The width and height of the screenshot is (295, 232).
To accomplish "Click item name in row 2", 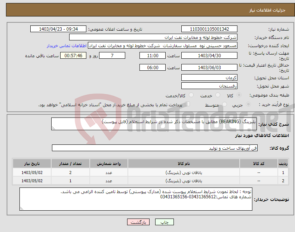I will pyautogui.click(x=184, y=181).
